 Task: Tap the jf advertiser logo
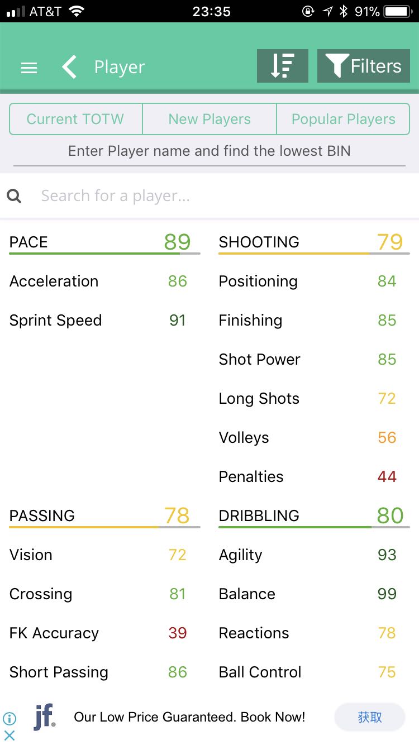[45, 717]
